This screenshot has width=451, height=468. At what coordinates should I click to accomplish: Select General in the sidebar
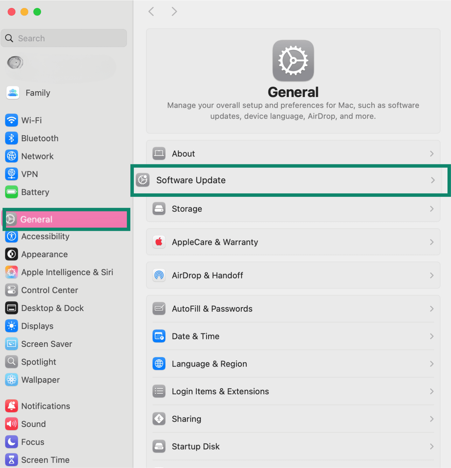36,219
